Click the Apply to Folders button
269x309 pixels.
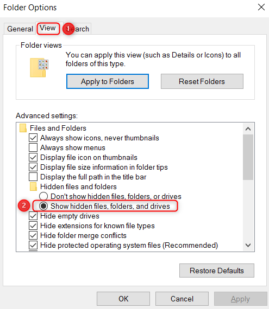(108, 81)
